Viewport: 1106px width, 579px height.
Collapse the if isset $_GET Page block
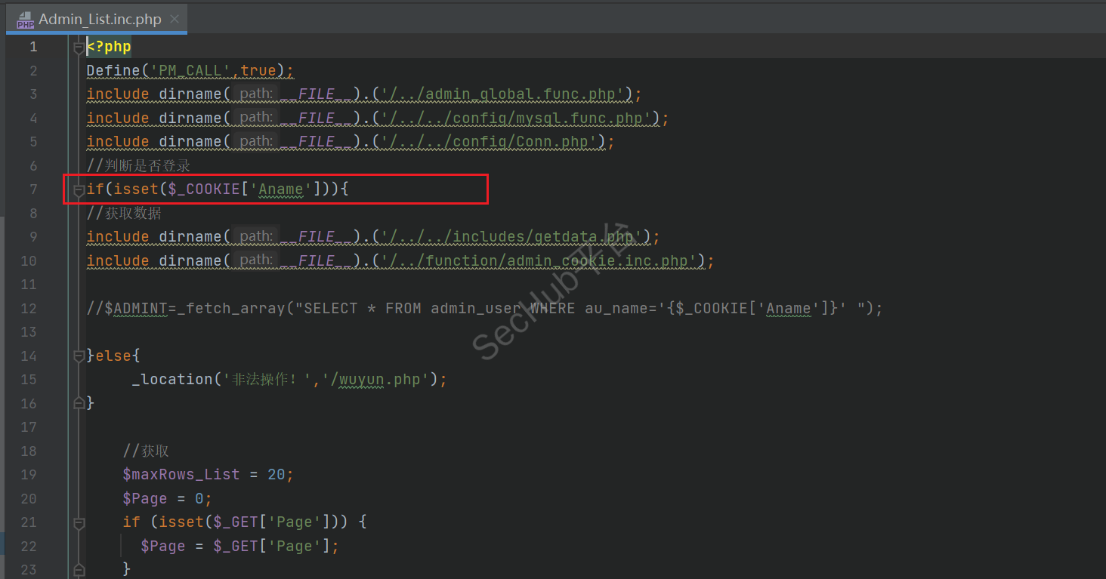pyautogui.click(x=79, y=522)
